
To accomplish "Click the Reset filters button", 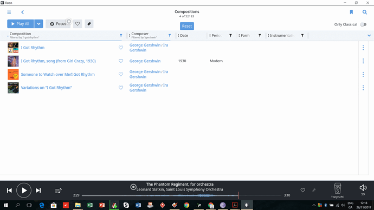I will pyautogui.click(x=187, y=26).
